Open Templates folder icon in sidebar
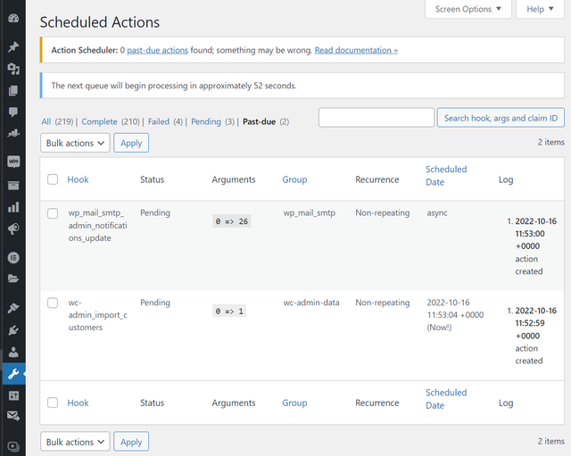The image size is (571, 456). (x=13, y=278)
